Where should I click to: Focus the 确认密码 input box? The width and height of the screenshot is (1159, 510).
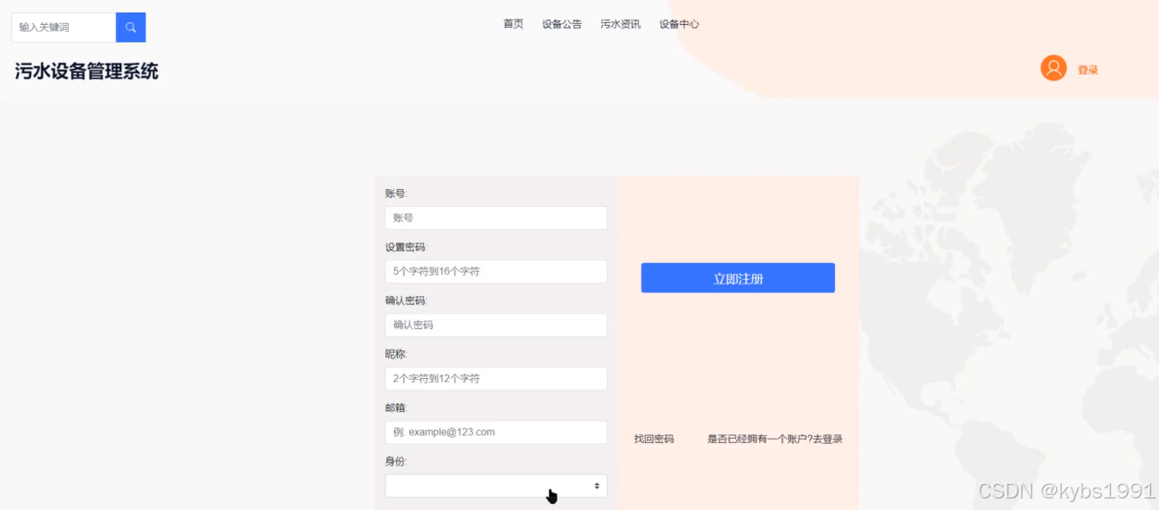point(496,325)
